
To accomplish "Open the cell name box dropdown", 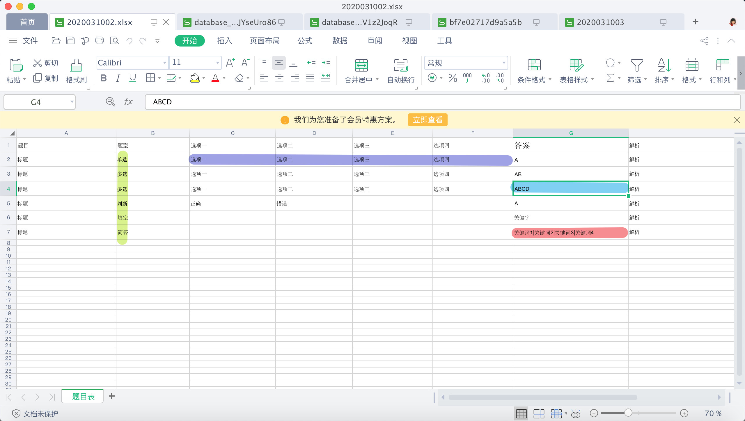I will (x=72, y=102).
